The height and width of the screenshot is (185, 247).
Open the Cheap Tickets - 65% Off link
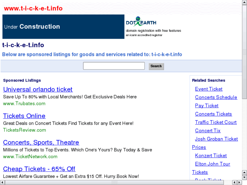(39, 169)
